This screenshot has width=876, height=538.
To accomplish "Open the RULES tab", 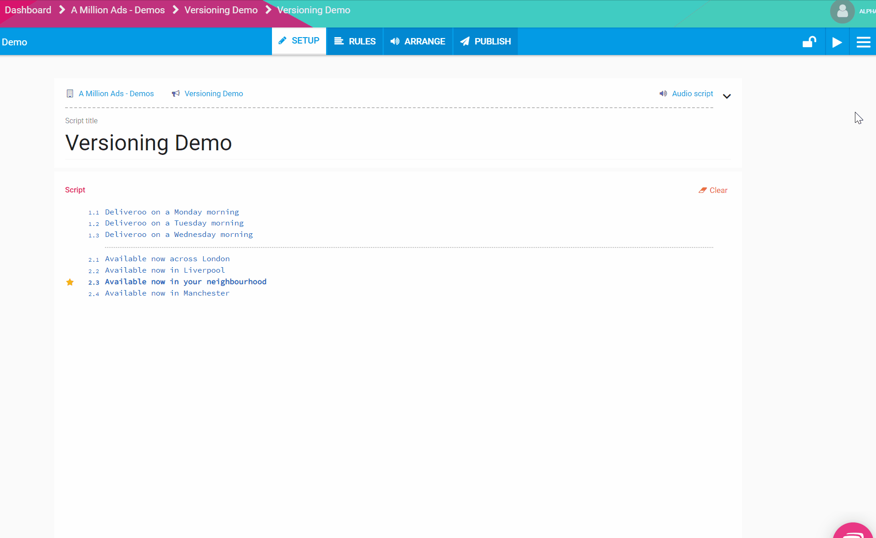I will pyautogui.click(x=355, y=42).
